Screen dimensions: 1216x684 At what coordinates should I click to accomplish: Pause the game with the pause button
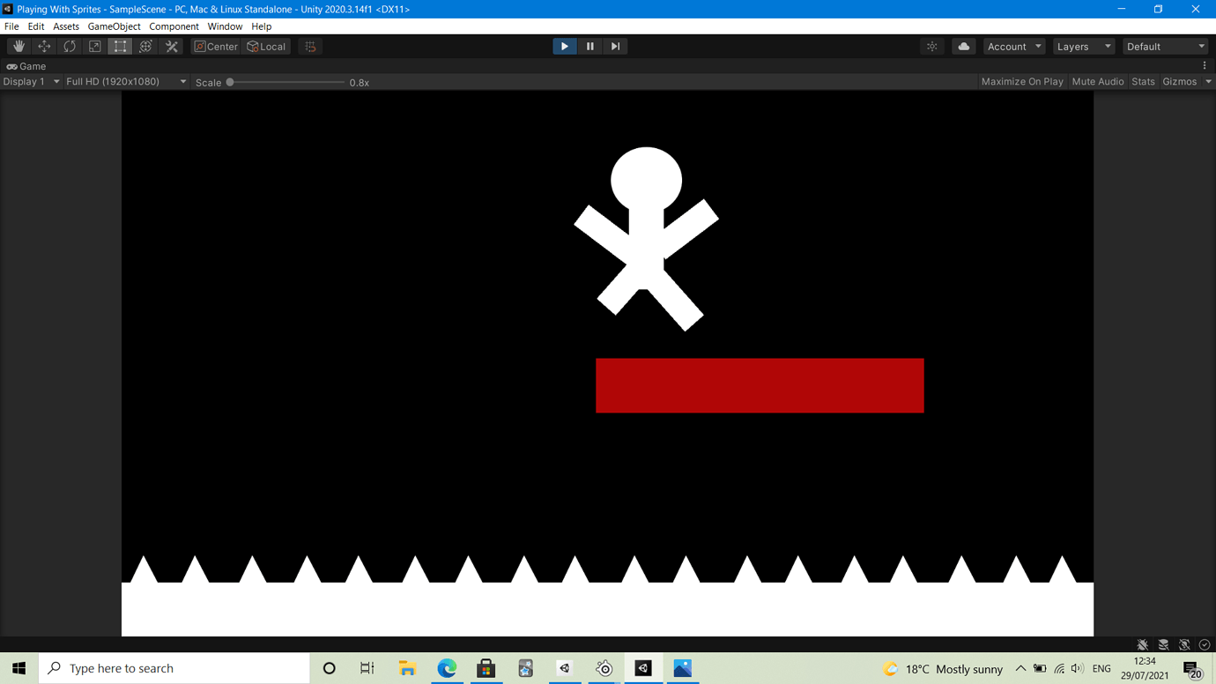[589, 46]
